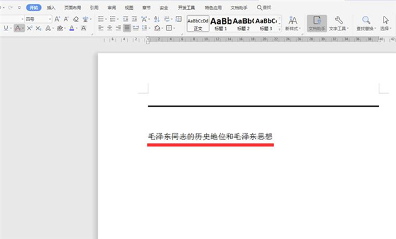Click the clear formatting eraser icon
The height and width of the screenshot is (239, 396).
[x=76, y=19]
